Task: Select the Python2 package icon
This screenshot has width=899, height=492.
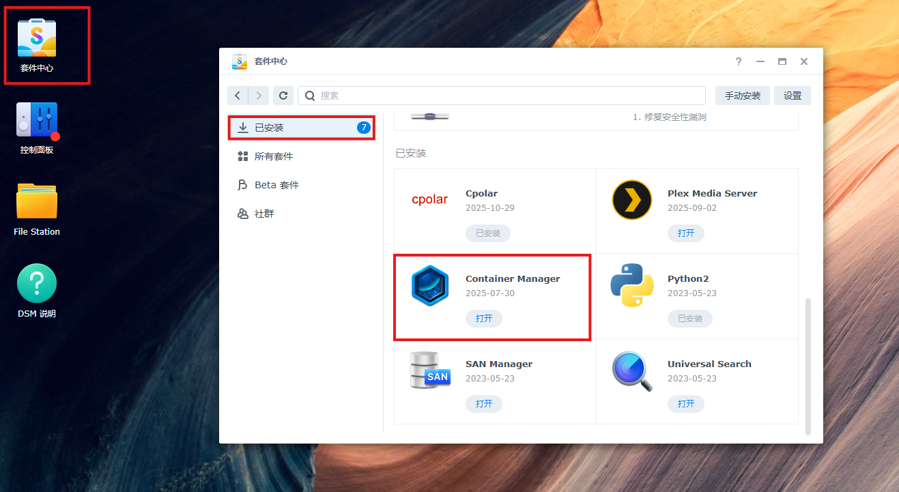Action: tap(632, 285)
